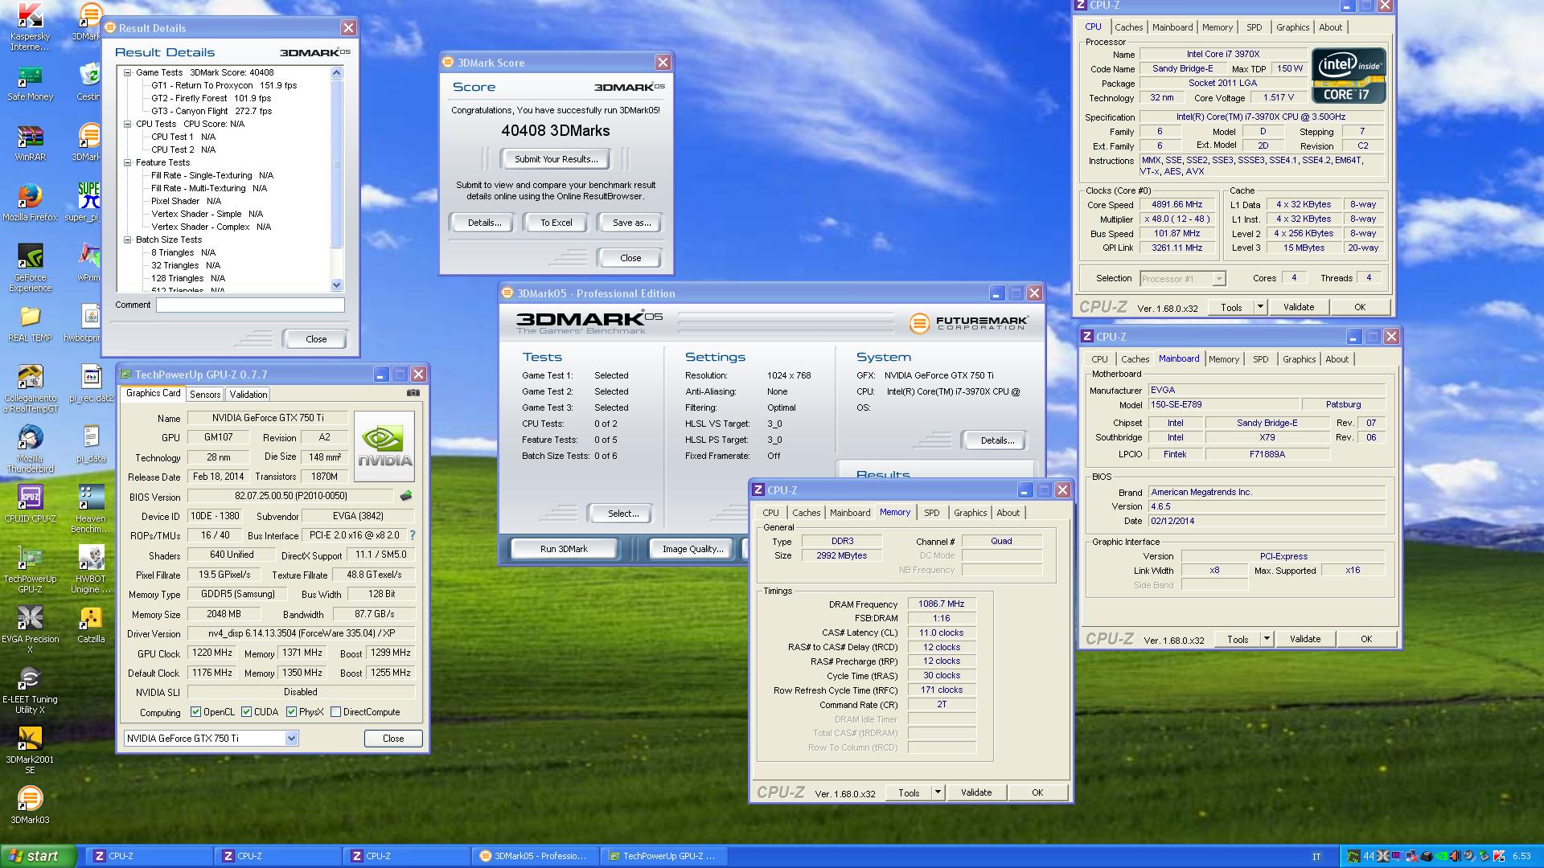Click Validate in CPU-Z Memory window

(976, 792)
